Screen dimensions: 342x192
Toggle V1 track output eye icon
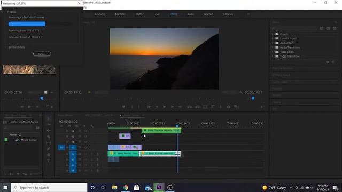85,147
